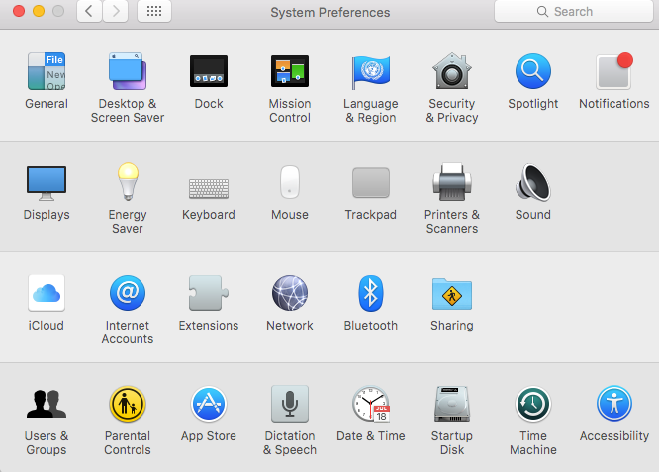The height and width of the screenshot is (472, 659).
Task: Click the Show All grid button
Action: (154, 11)
